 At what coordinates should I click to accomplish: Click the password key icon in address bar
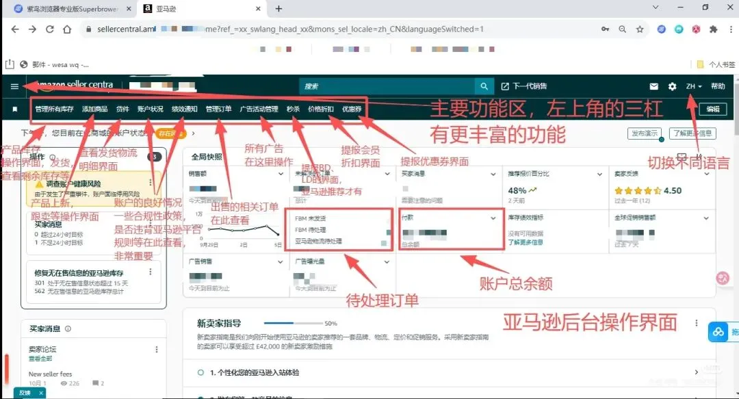[605, 29]
